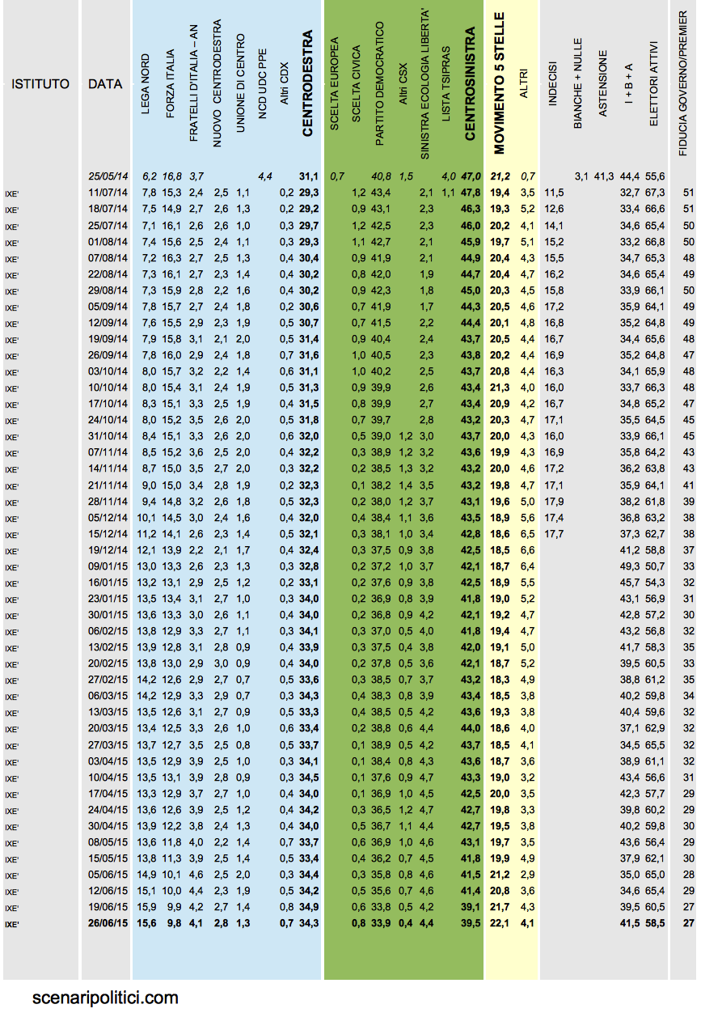Screen dimensions: 701x1017
Task: Select Centrodestra 34,9 in 19/06/15 row
Action: [x=308, y=906]
